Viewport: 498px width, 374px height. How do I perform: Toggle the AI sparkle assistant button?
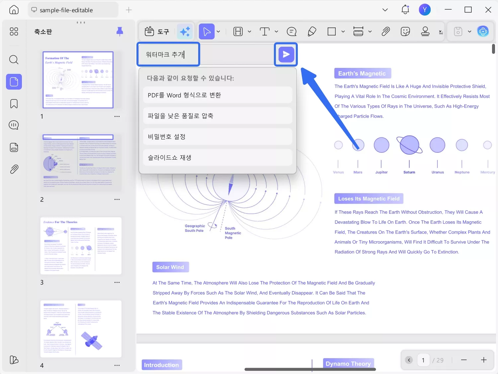185,31
